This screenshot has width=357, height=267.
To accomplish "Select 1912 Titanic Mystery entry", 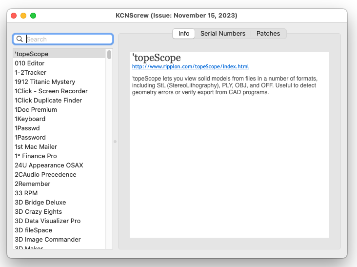I will [45, 82].
